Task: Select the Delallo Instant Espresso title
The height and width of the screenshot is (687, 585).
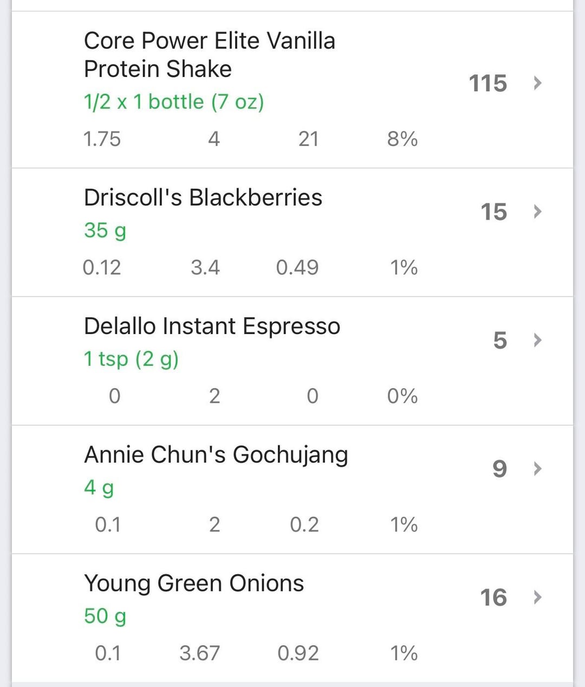Action: coord(212,326)
